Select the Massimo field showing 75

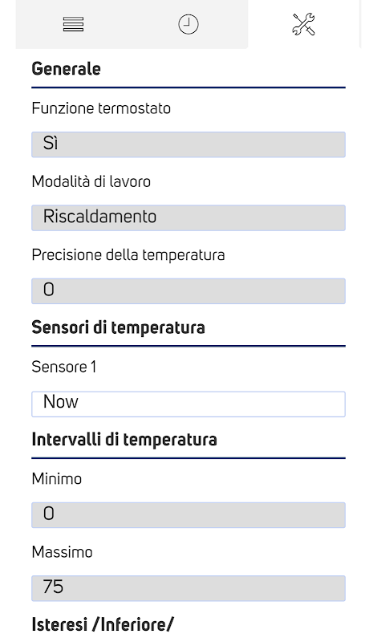[188, 588]
